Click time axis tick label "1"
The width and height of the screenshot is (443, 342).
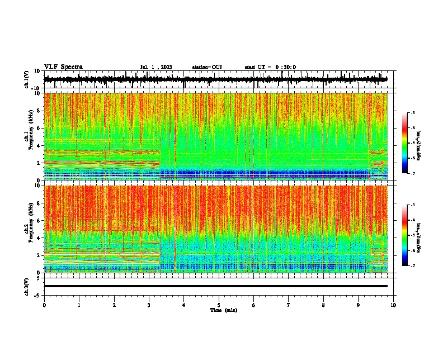click(x=79, y=305)
